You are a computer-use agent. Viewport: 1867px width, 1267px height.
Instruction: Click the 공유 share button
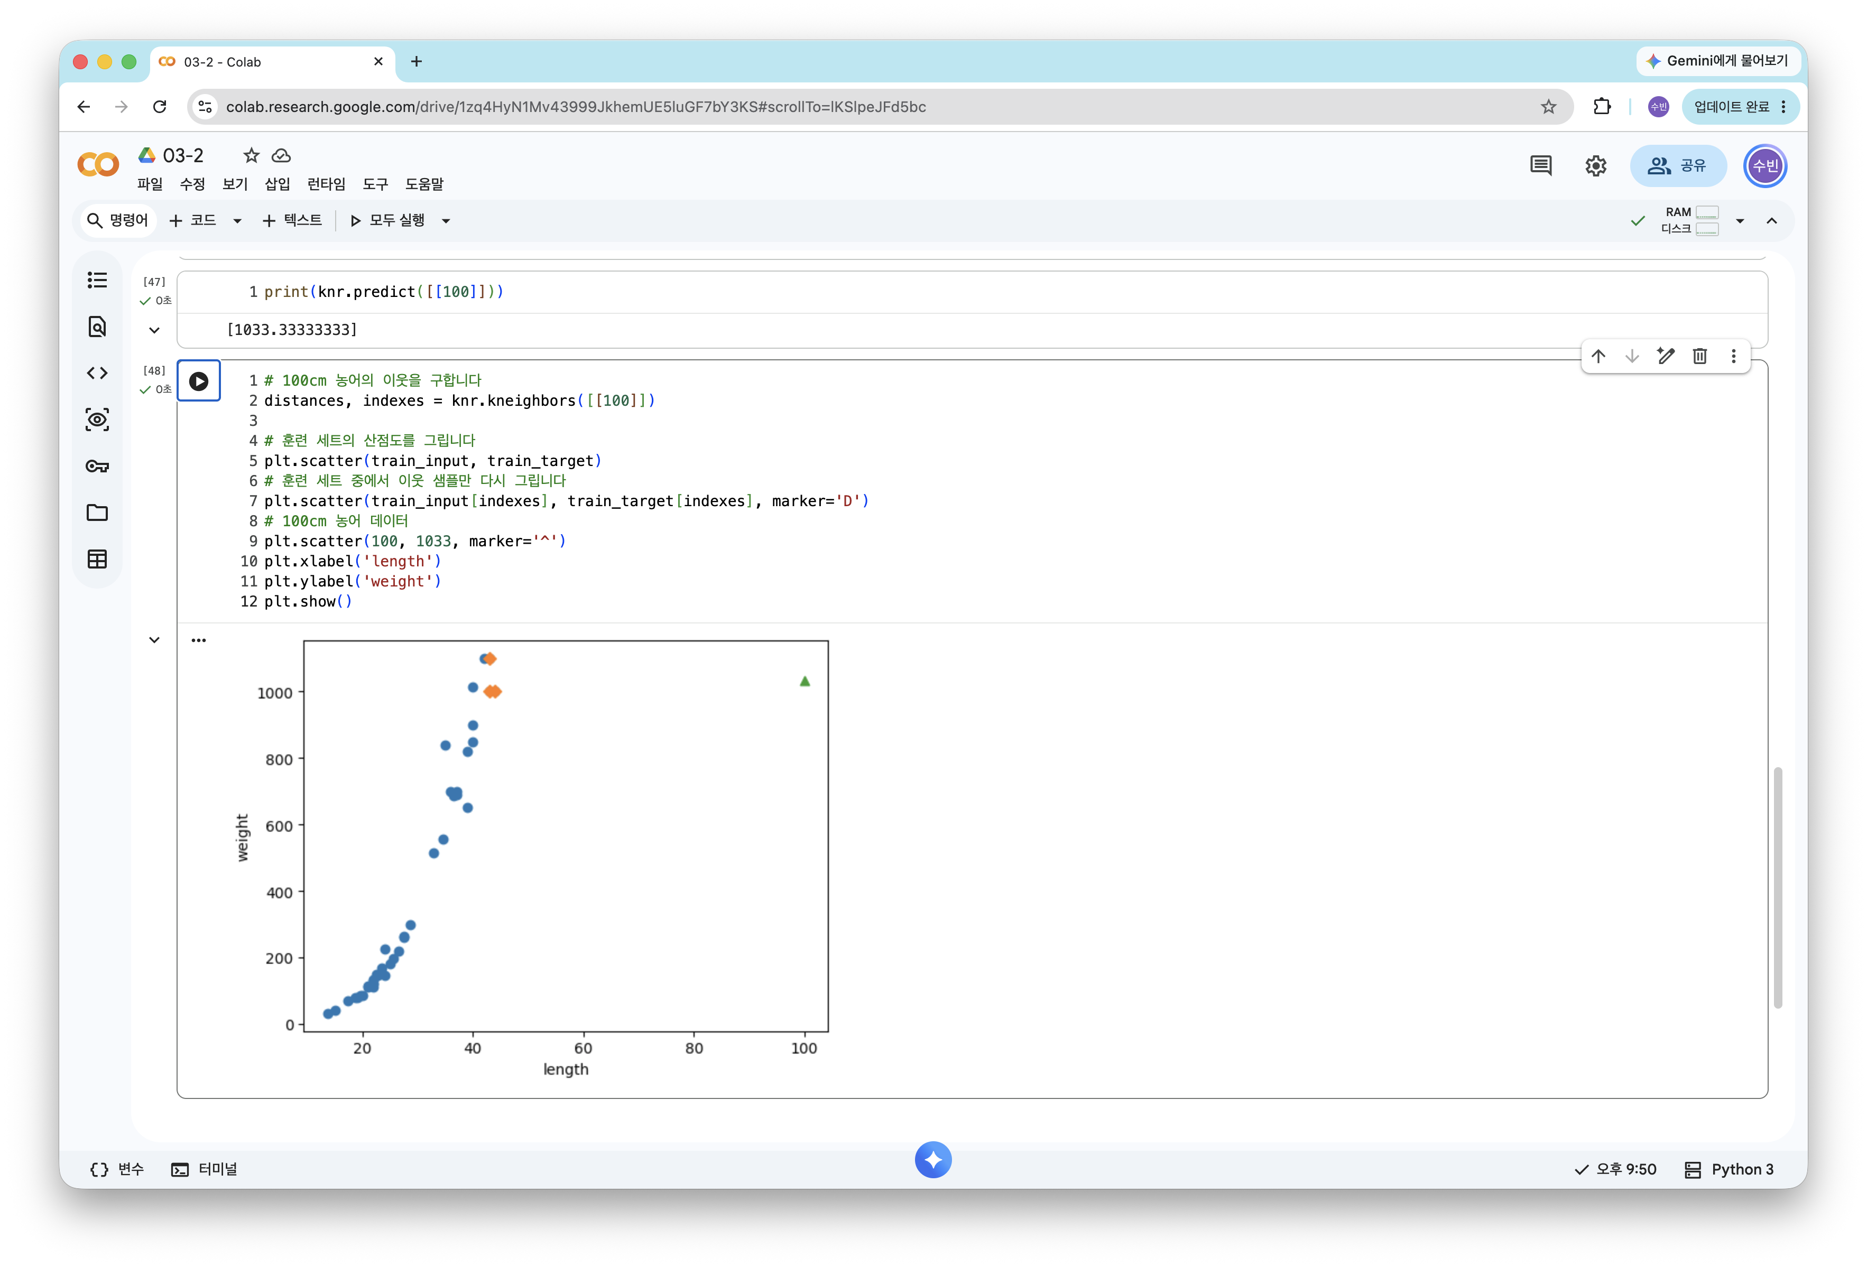(x=1677, y=165)
